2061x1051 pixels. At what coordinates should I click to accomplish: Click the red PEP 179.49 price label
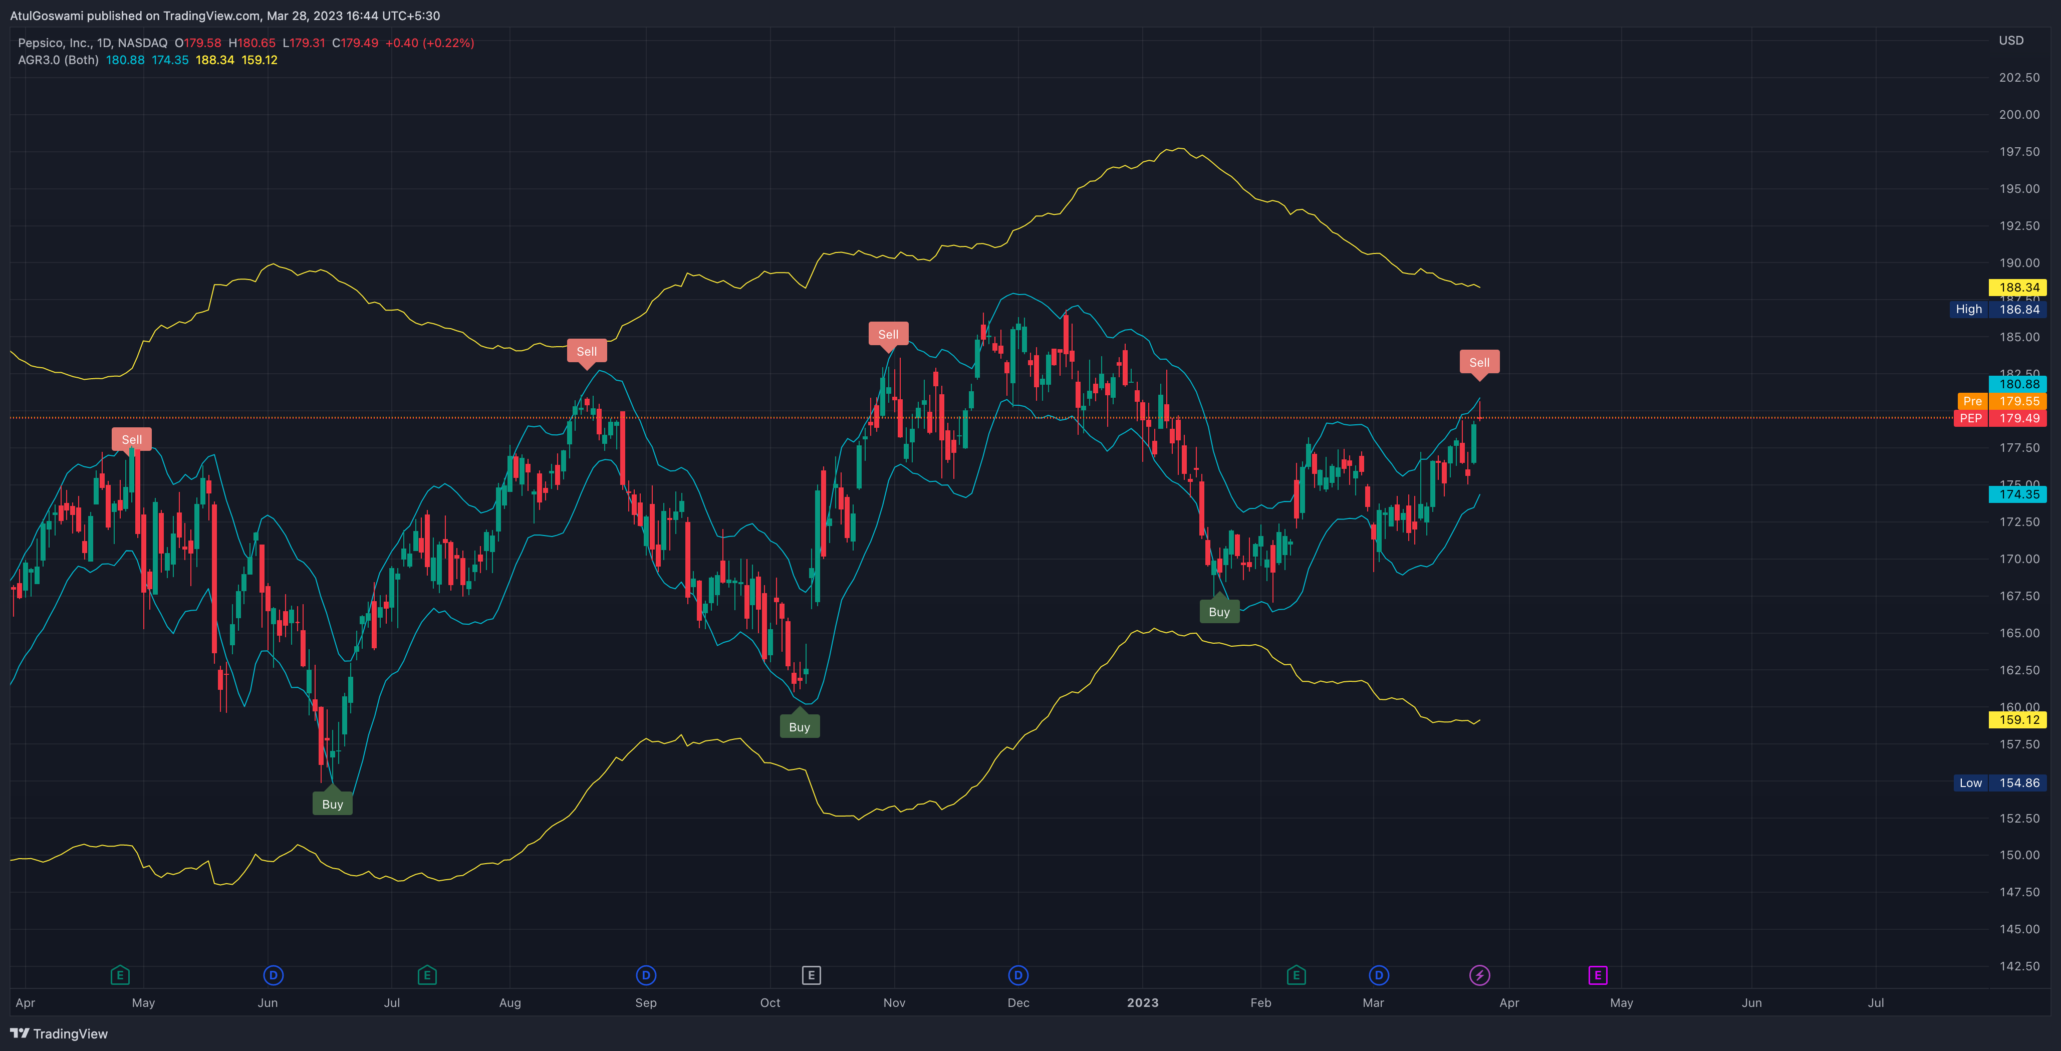pos(2000,418)
